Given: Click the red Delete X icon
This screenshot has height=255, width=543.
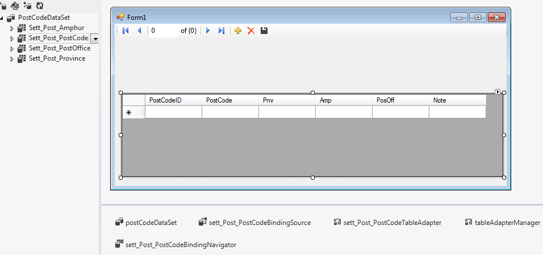Looking at the screenshot, I should point(251,31).
